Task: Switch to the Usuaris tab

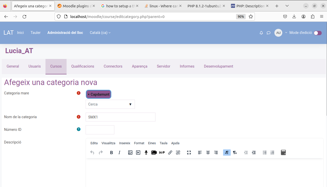Action: tap(35, 66)
